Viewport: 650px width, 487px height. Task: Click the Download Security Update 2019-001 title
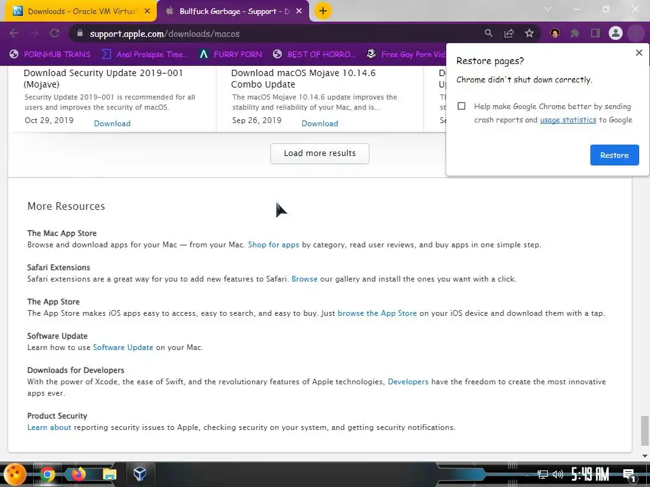103,79
